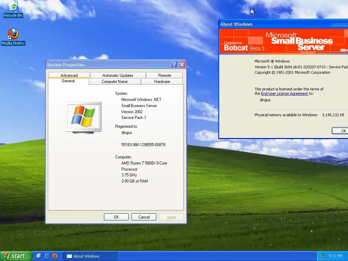Screen dimensions: 348x261
Task: Open the Recycle Bin desktop icon
Action: coord(13,9)
